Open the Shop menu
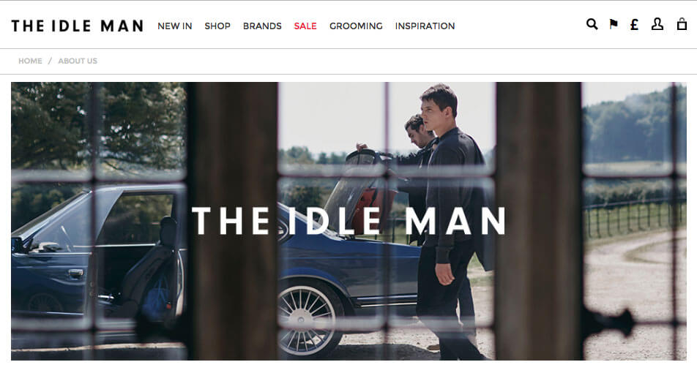The height and width of the screenshot is (373, 697). pos(217,26)
